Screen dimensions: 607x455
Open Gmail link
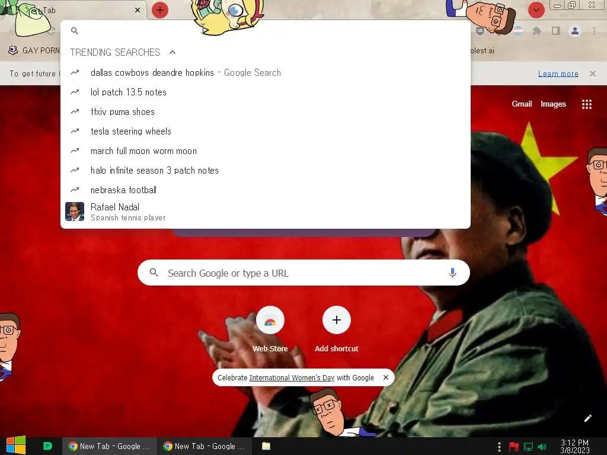point(522,104)
